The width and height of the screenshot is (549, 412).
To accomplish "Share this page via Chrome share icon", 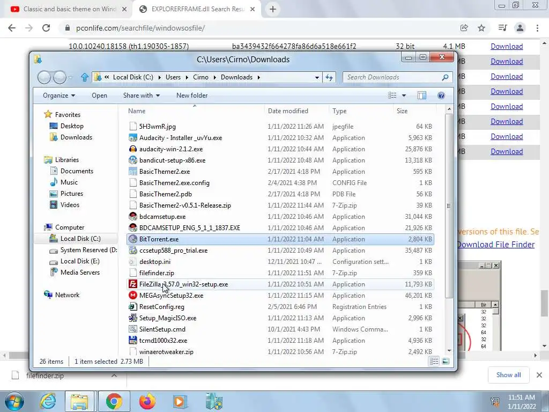I will point(464,28).
